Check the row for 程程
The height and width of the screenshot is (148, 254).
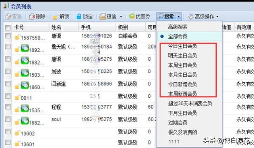tap(8, 107)
